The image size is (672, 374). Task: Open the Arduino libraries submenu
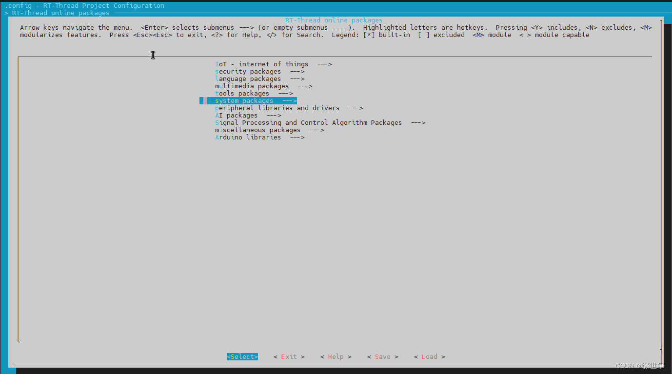[260, 137]
